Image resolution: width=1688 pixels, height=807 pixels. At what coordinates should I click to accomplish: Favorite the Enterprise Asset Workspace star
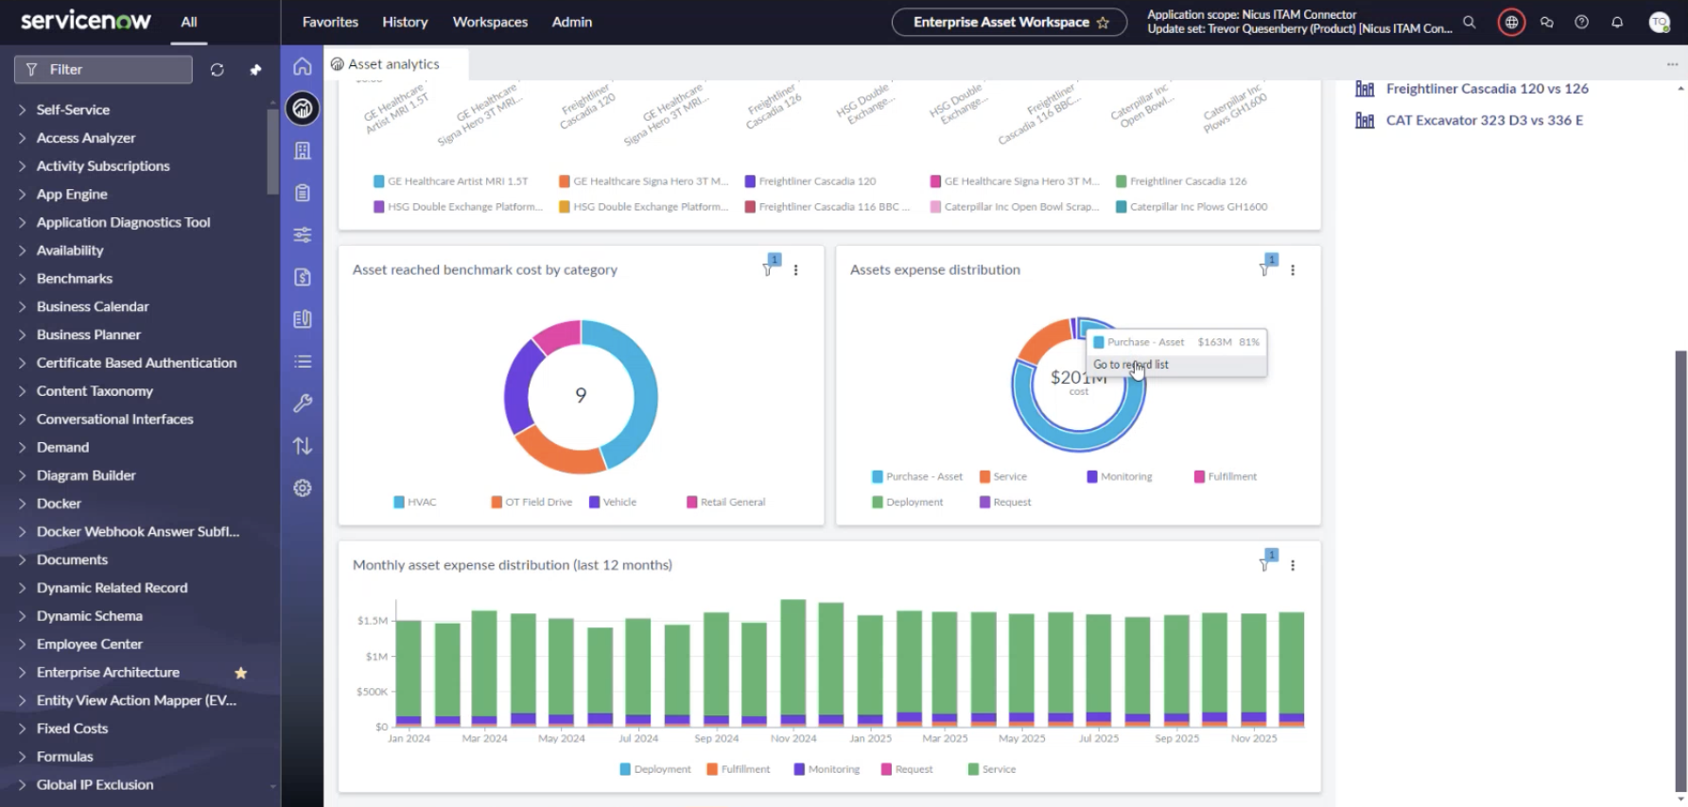click(1103, 22)
